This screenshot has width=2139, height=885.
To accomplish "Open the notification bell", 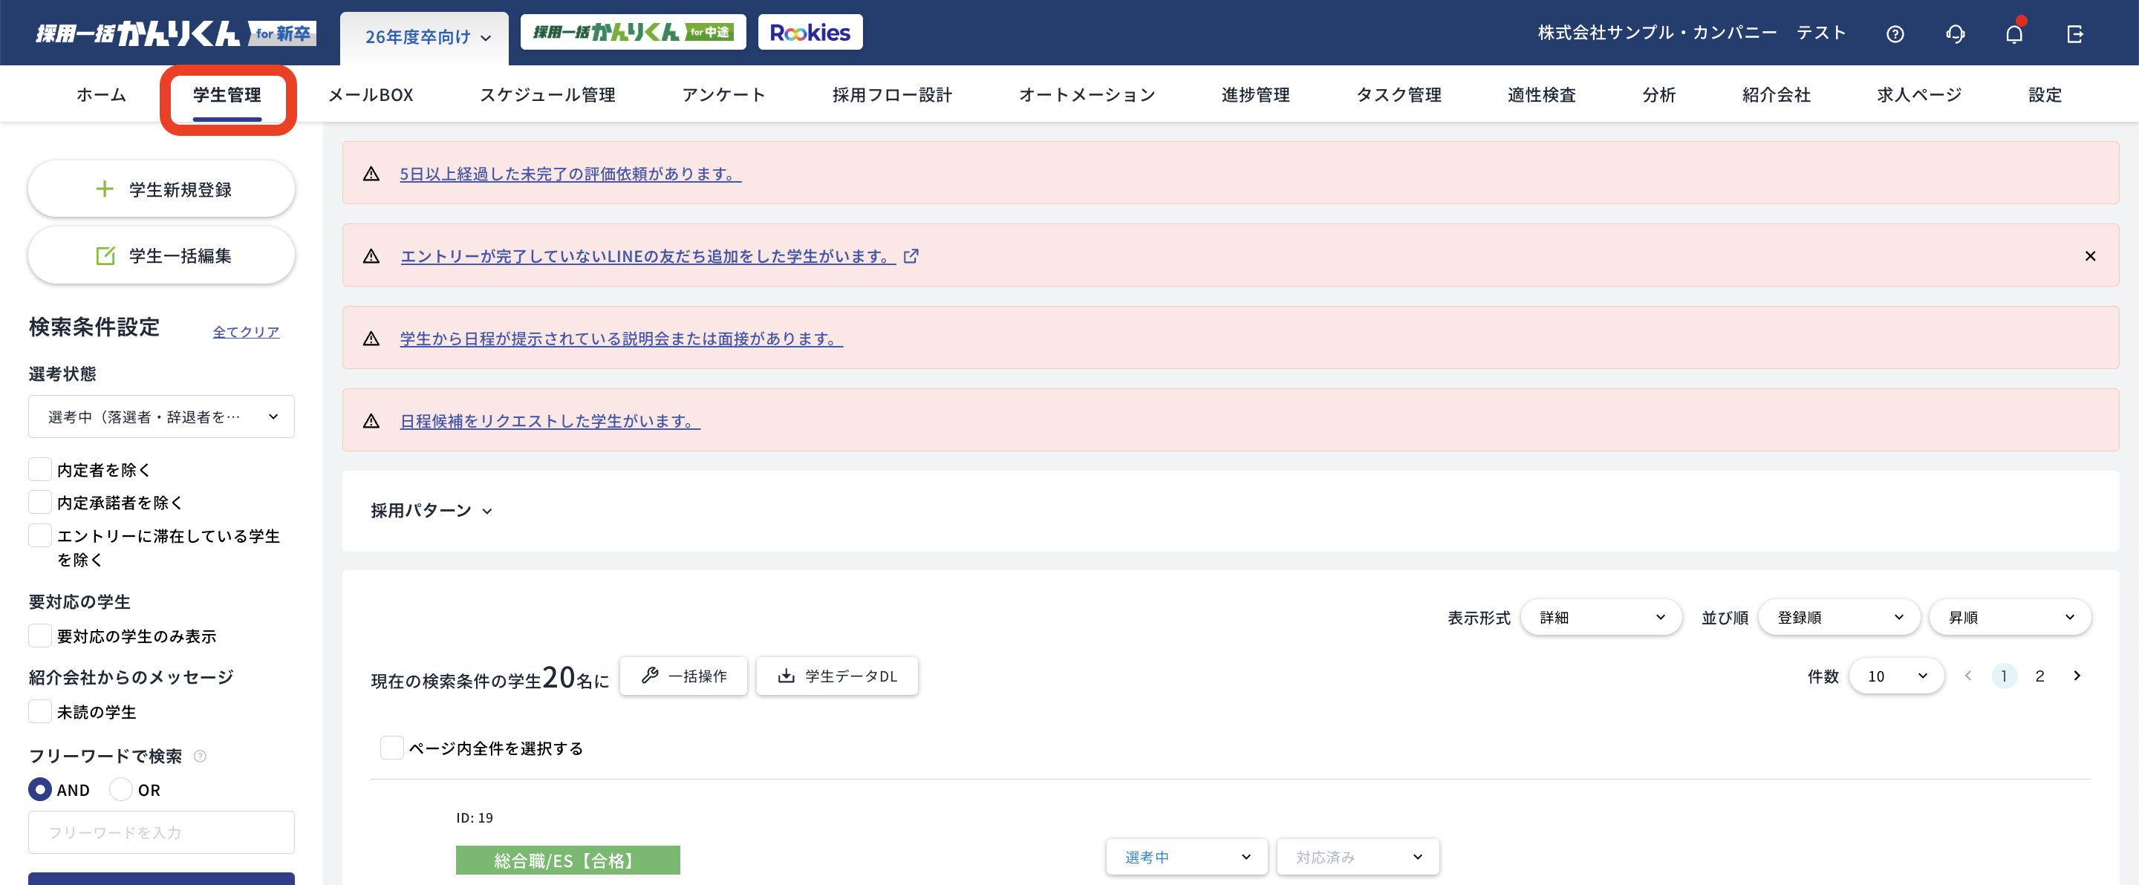I will pyautogui.click(x=2013, y=33).
